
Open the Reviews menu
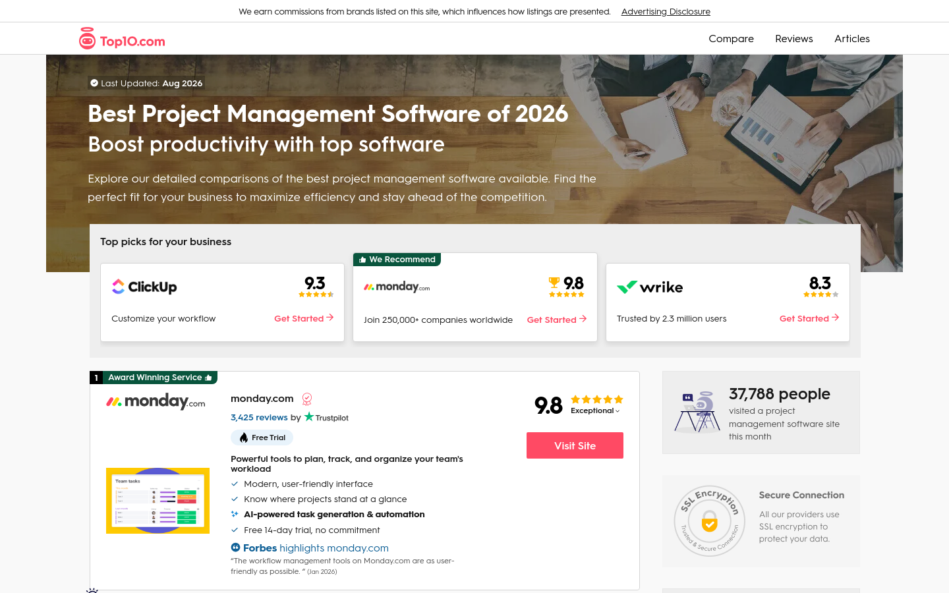click(794, 39)
